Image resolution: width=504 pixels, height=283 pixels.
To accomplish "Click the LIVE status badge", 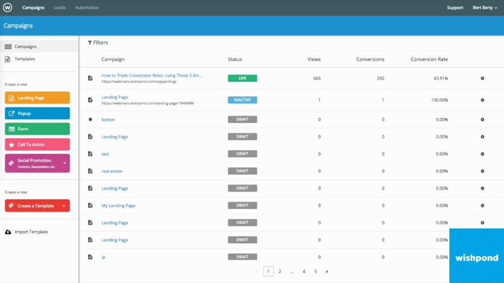I will point(242,78).
